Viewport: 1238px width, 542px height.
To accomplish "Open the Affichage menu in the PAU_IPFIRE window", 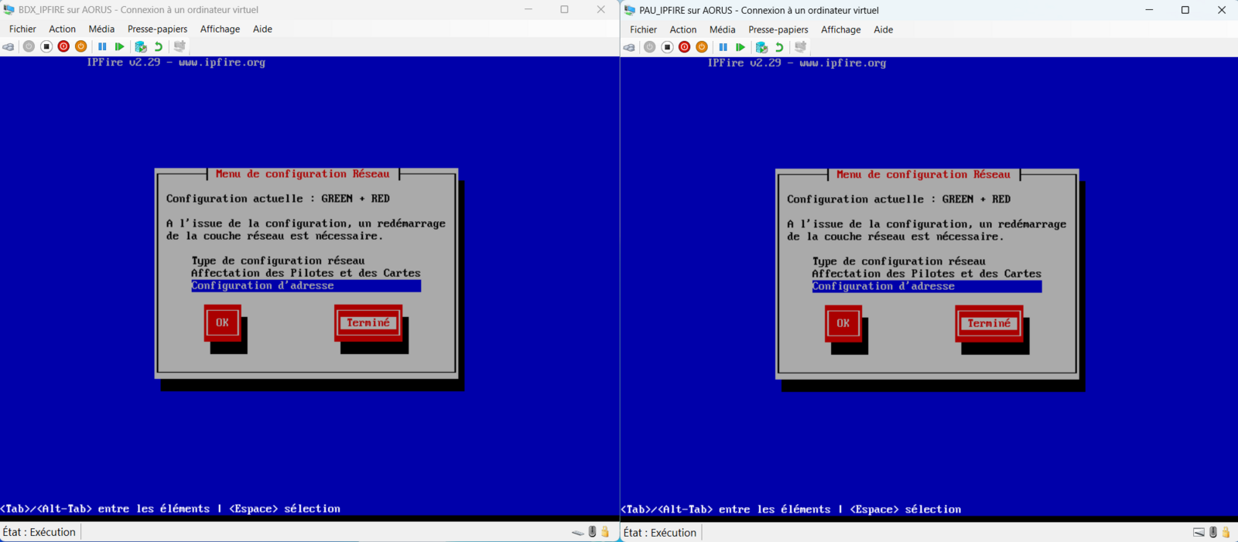I will coord(840,29).
